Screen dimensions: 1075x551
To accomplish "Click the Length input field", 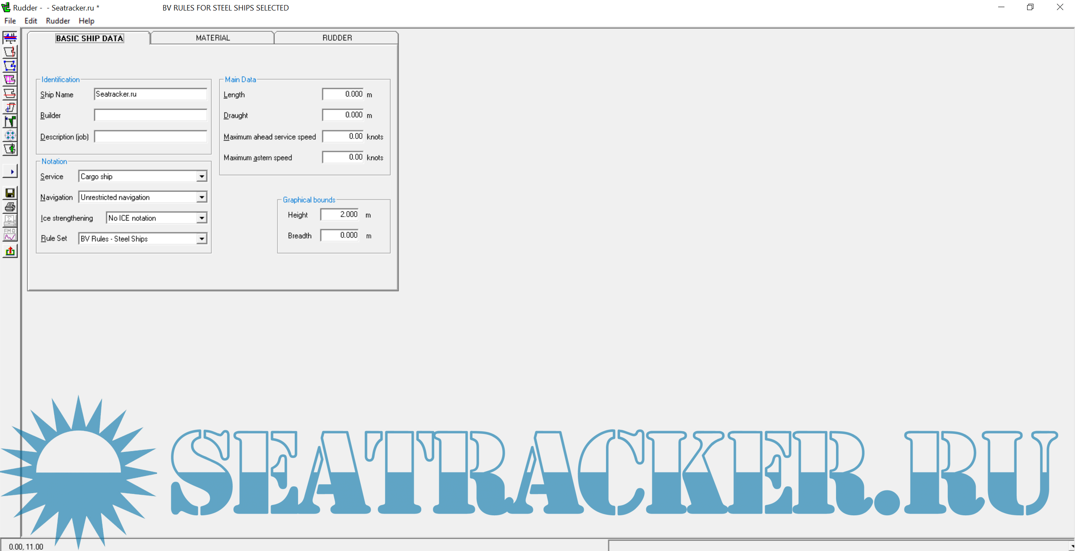I will tap(343, 94).
